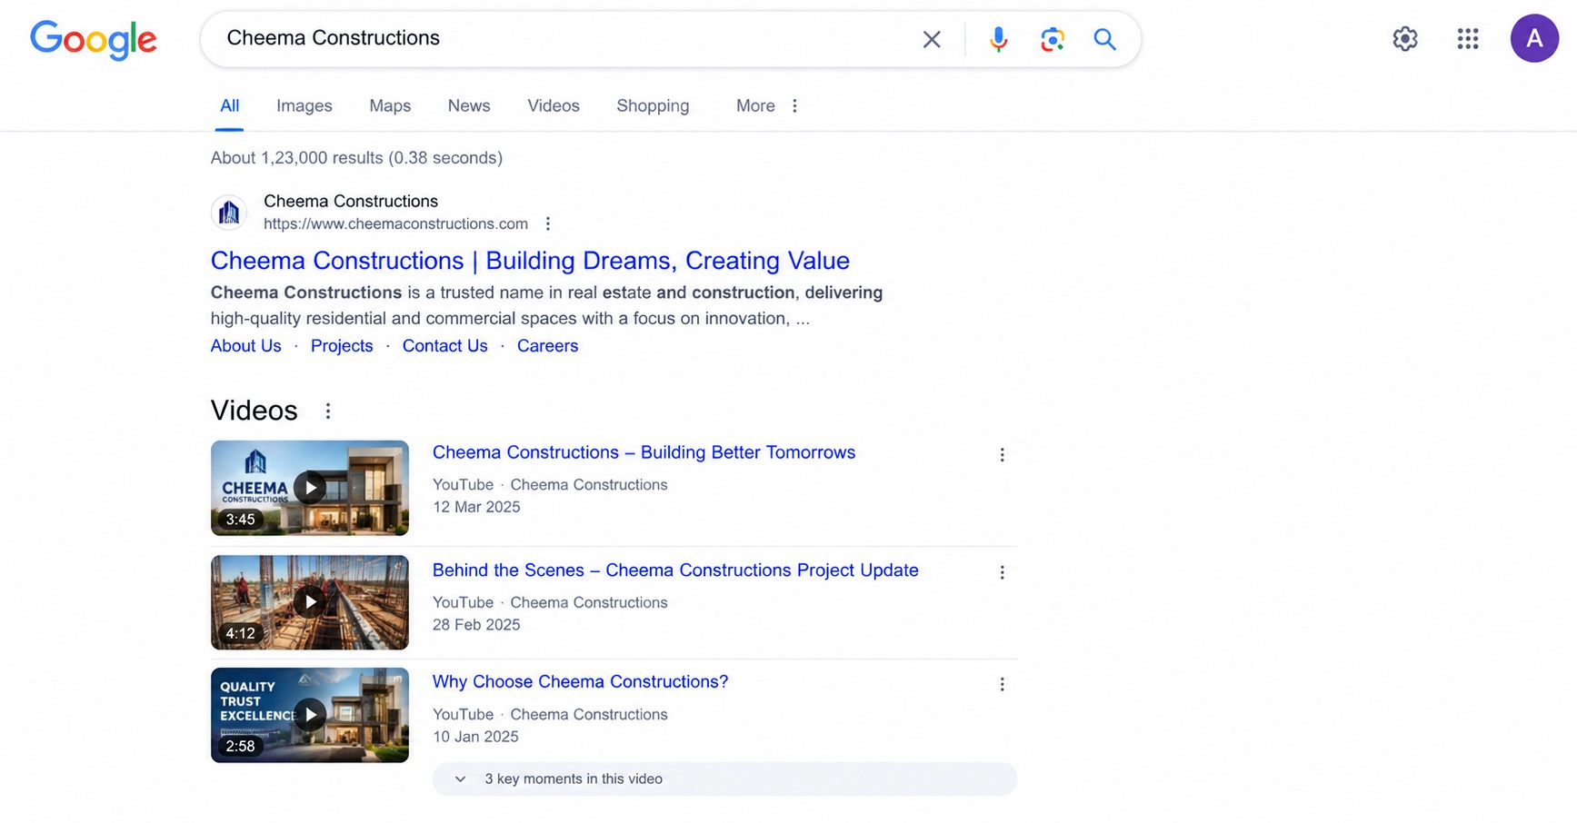Switch to the Images tab

pos(304,105)
